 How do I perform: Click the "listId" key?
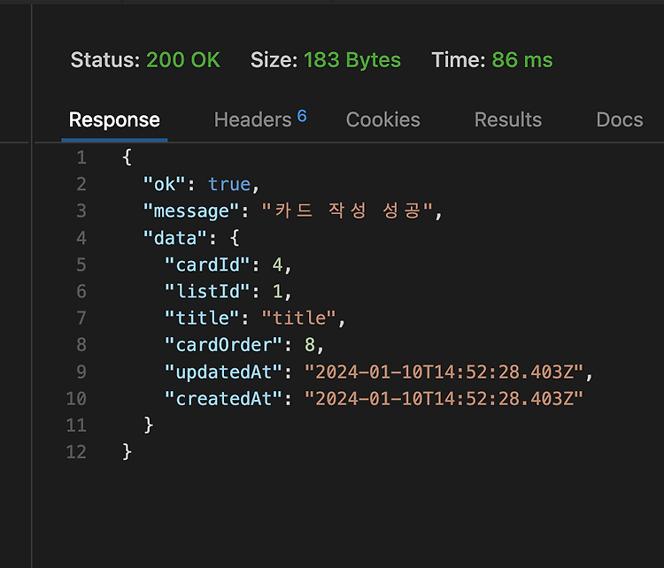(207, 292)
